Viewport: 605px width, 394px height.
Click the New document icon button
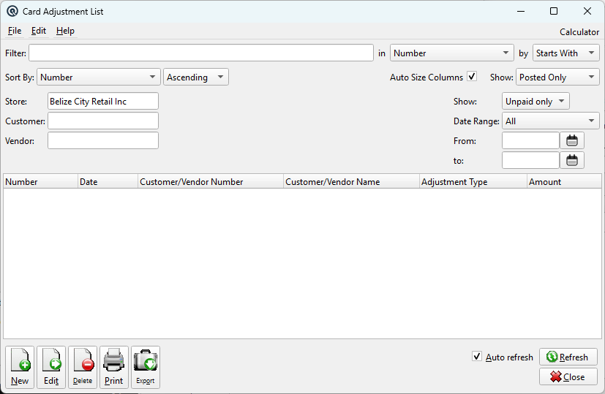coord(20,367)
